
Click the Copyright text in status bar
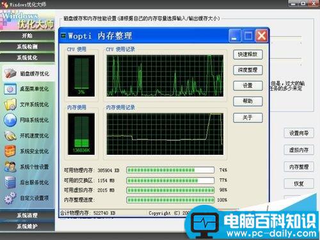[x=168, y=213]
